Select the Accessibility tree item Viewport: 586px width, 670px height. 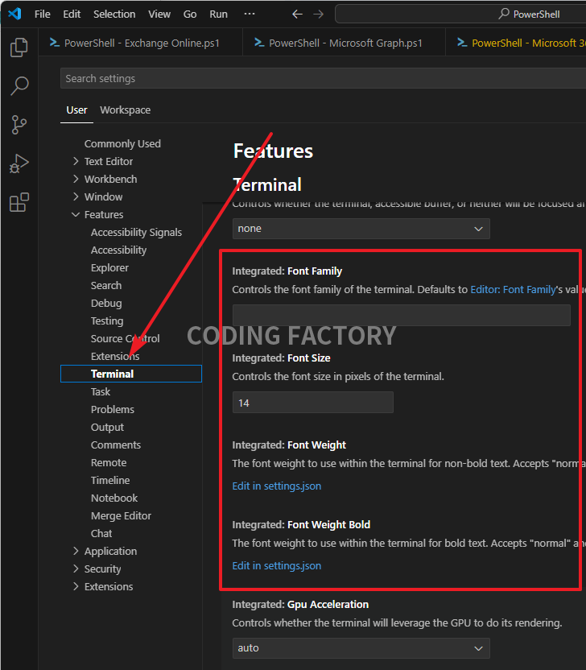click(119, 250)
